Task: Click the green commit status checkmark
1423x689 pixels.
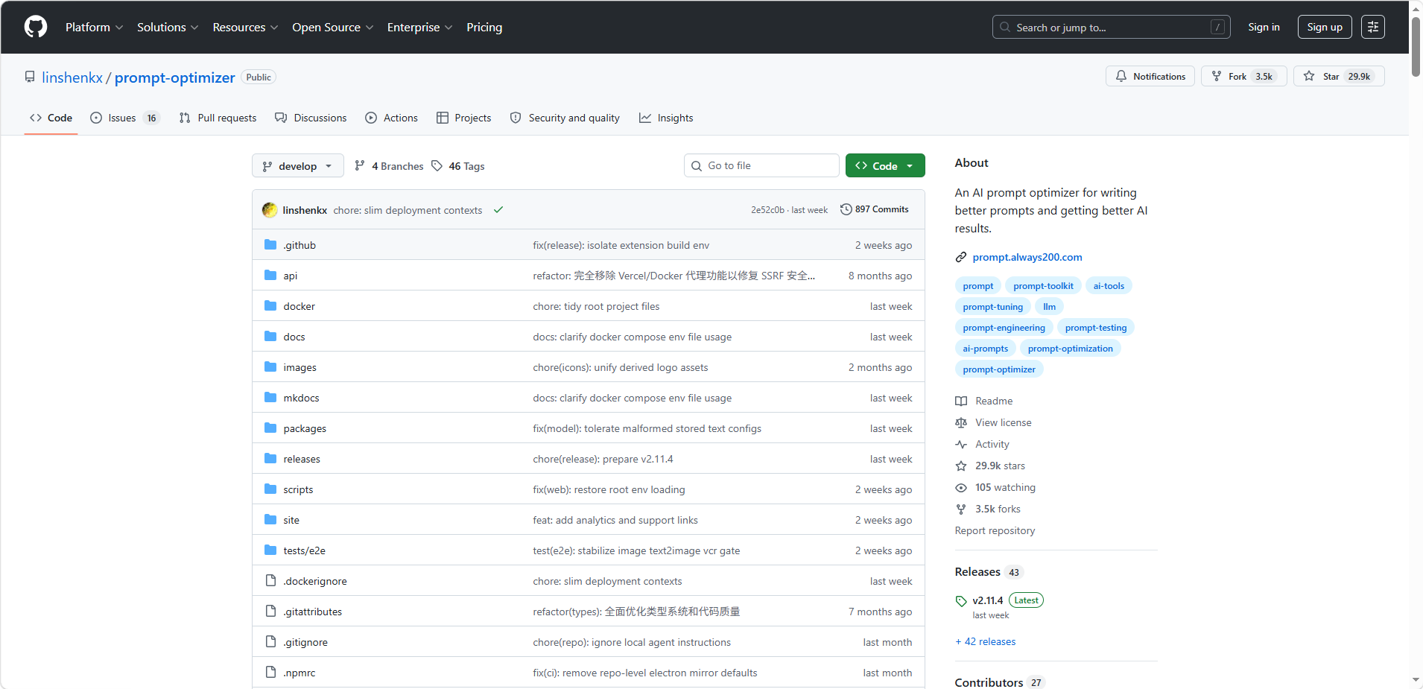Action: coord(498,210)
